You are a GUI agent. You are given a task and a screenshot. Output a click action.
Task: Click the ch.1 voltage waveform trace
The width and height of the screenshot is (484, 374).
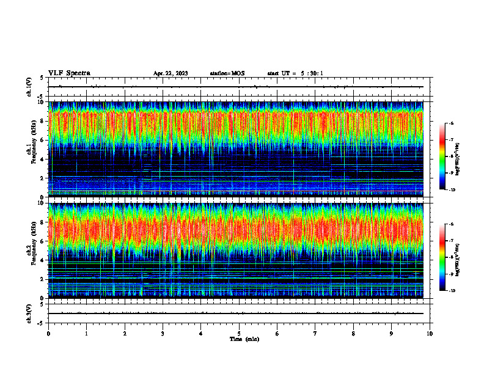point(236,87)
